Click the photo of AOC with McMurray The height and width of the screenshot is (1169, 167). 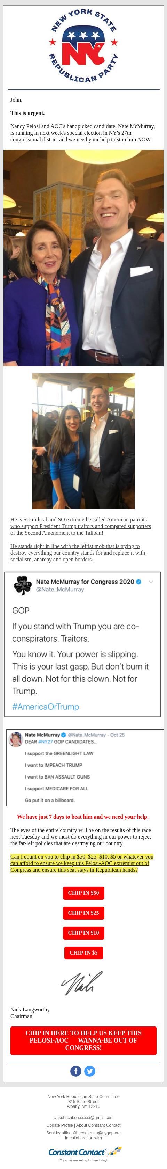[x=83, y=441]
